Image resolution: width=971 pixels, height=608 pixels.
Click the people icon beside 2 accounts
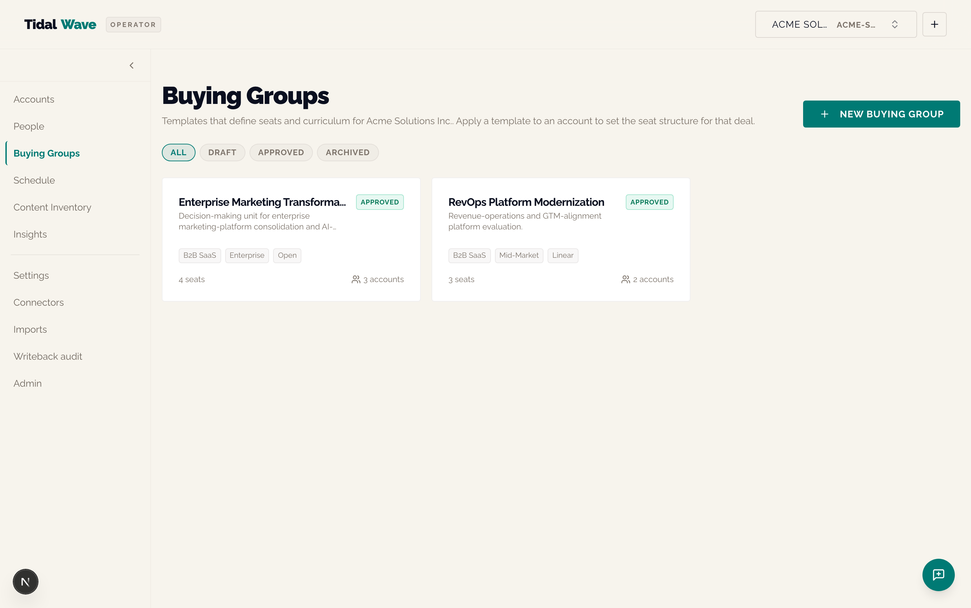(x=625, y=279)
